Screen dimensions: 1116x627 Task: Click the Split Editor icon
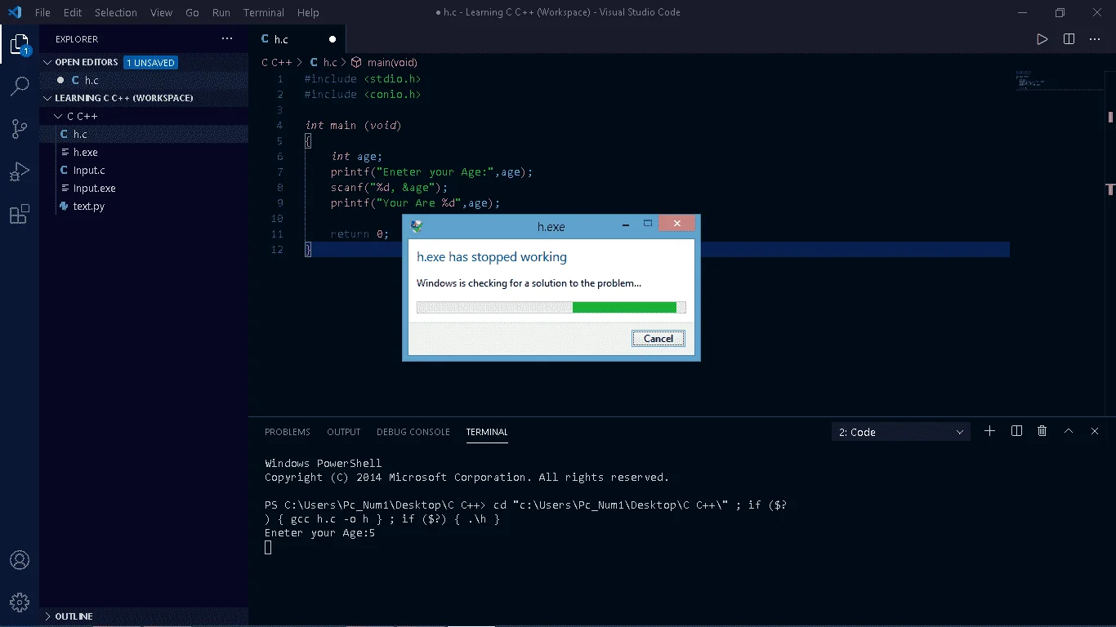[1069, 39]
